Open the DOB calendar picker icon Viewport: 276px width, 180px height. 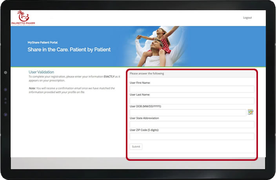(x=251, y=112)
